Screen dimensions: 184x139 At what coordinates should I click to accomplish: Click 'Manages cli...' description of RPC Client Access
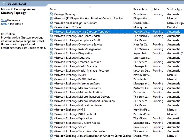click(x=142, y=123)
